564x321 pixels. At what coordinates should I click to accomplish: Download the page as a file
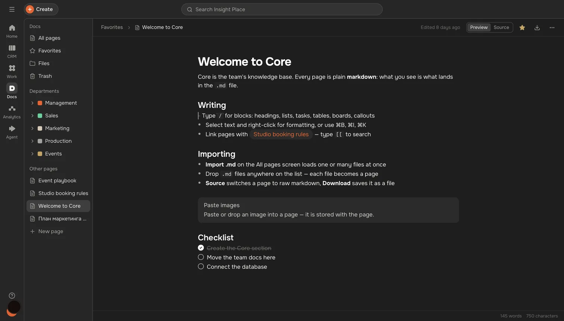[537, 28]
